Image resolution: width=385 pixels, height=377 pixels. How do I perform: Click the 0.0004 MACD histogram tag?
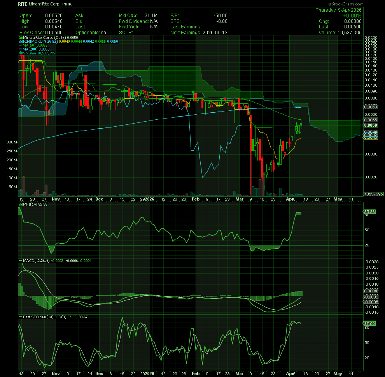tap(371, 291)
